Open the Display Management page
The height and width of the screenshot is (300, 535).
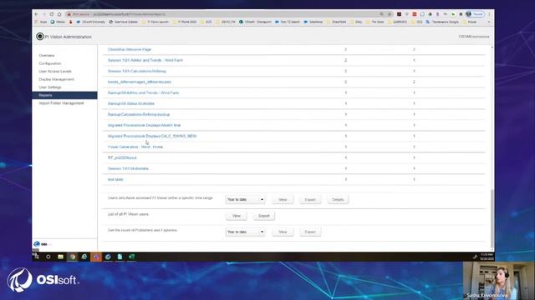point(56,79)
